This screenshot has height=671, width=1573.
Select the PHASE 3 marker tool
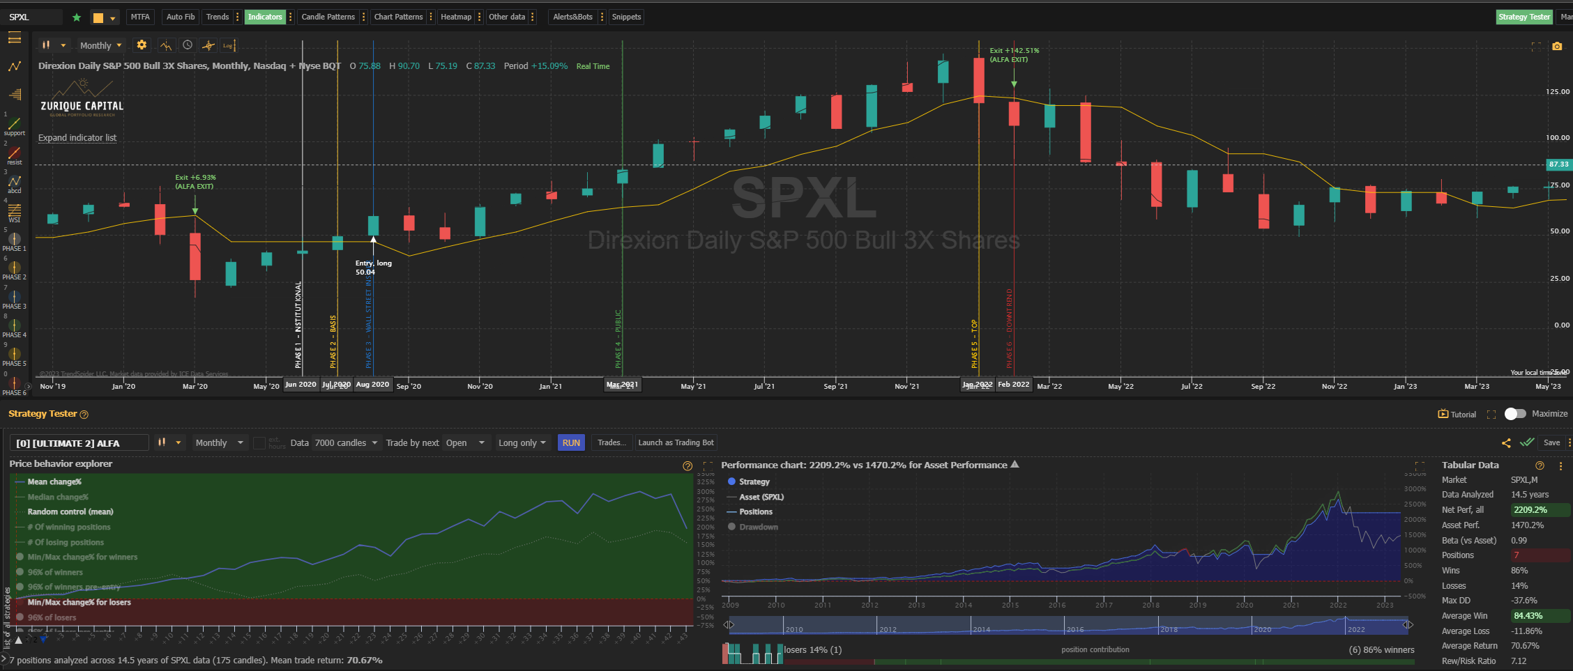click(x=15, y=300)
